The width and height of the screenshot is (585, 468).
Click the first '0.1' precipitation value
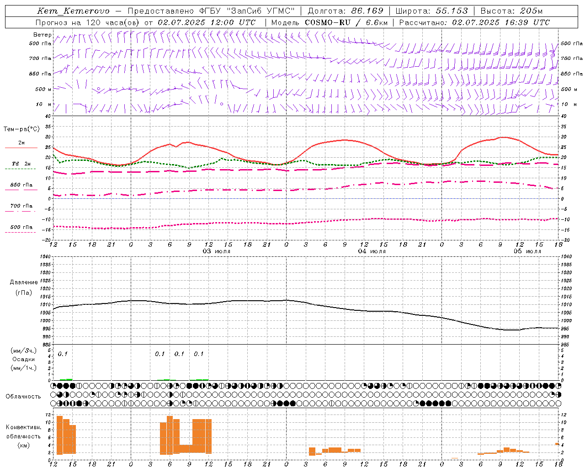[63, 354]
